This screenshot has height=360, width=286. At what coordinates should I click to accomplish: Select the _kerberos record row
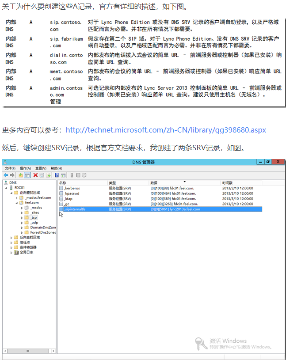coord(160,188)
